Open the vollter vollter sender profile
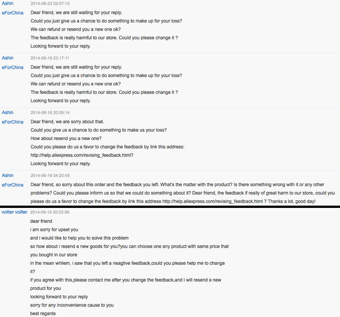Viewport: 340px width, 317px height. (x=15, y=212)
